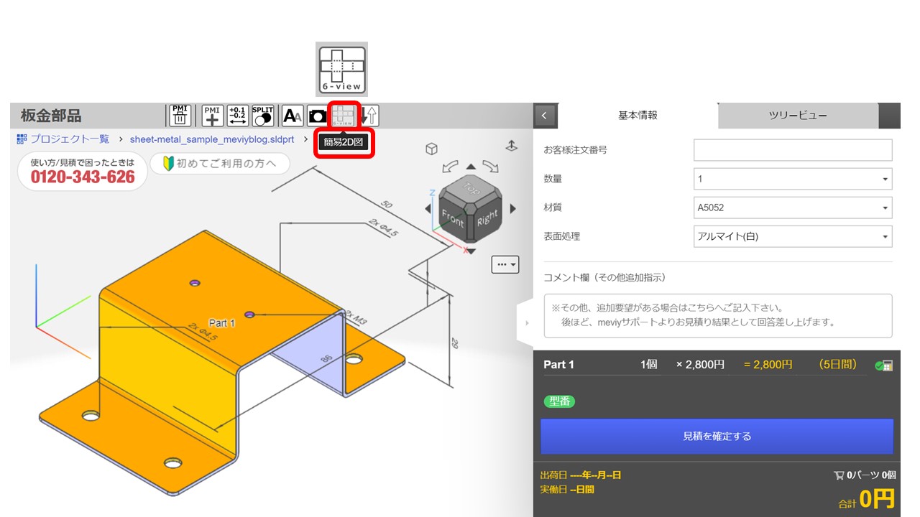Viewport: 920px width, 517px height.
Task: Select the PMI delete (trash) tool
Action: pos(179,115)
